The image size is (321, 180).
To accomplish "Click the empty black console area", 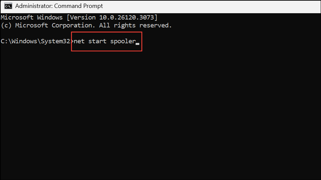I will point(160,114).
